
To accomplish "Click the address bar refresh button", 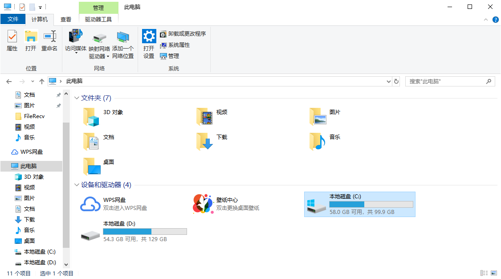I will [x=396, y=81].
